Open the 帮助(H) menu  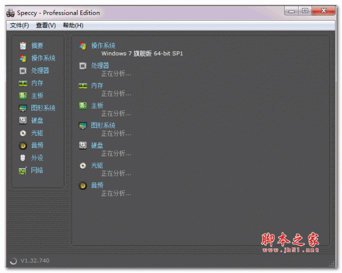click(73, 25)
